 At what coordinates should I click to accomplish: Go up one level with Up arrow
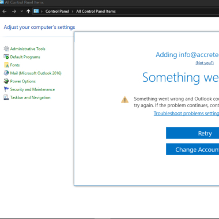pyautogui.click(x=28, y=12)
